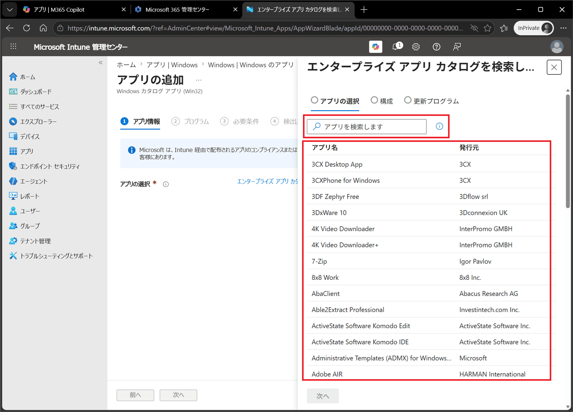Open the Copilot icon in Intune header
Image resolution: width=573 pixels, height=412 pixels.
click(376, 47)
